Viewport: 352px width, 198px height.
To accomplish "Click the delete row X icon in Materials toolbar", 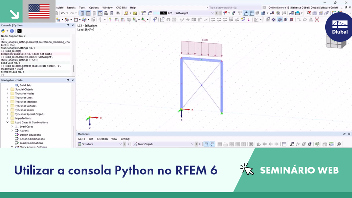I will pos(251,144).
